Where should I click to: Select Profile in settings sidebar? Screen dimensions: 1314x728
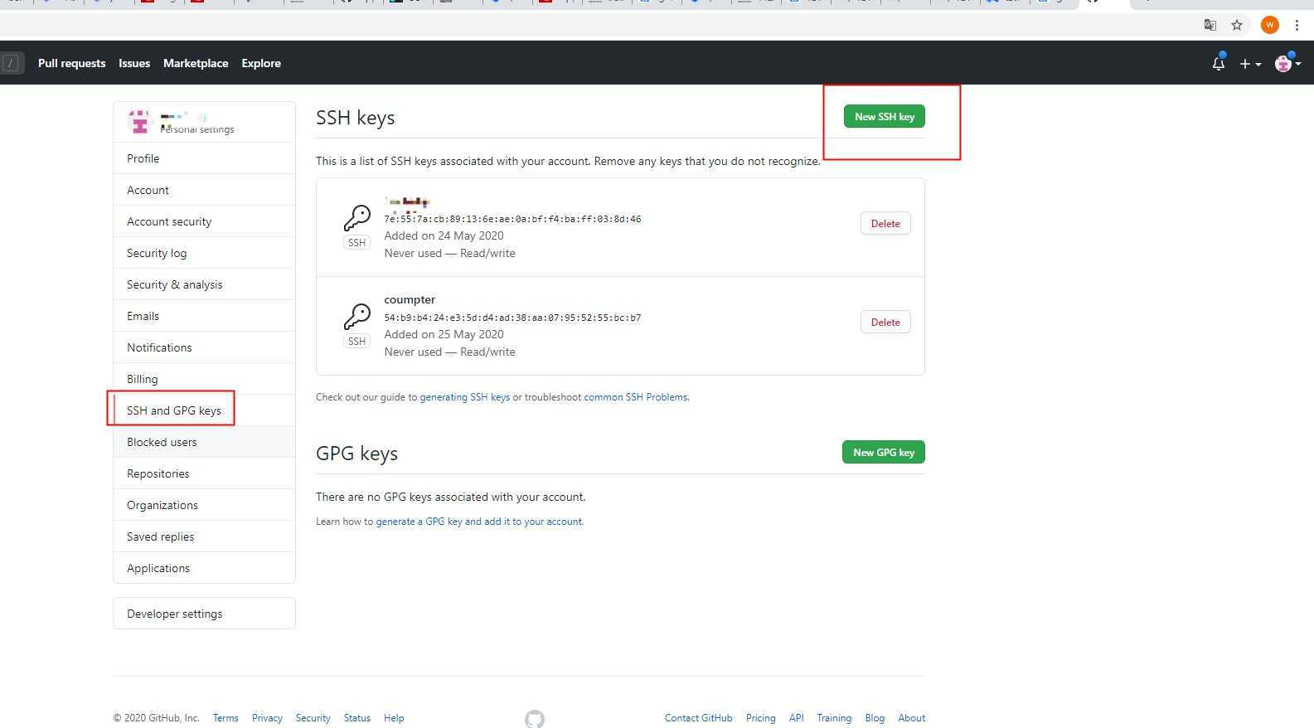(x=204, y=158)
